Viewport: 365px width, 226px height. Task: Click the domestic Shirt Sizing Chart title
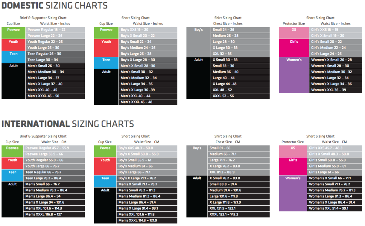click(x=228, y=18)
